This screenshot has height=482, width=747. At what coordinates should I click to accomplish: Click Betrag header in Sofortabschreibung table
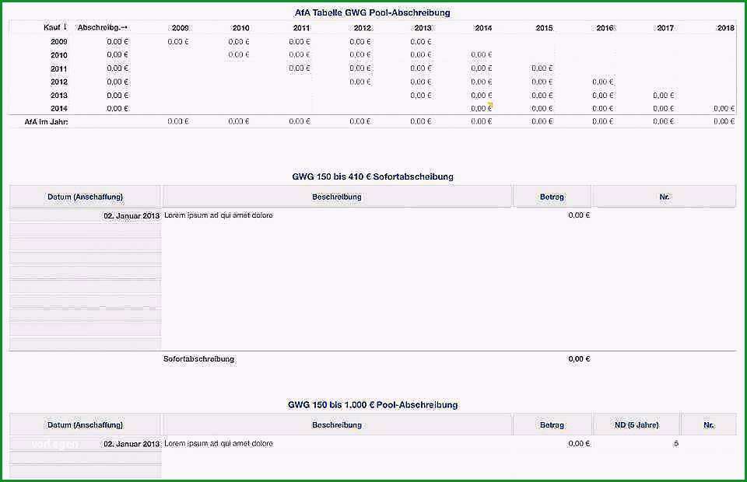pos(552,197)
